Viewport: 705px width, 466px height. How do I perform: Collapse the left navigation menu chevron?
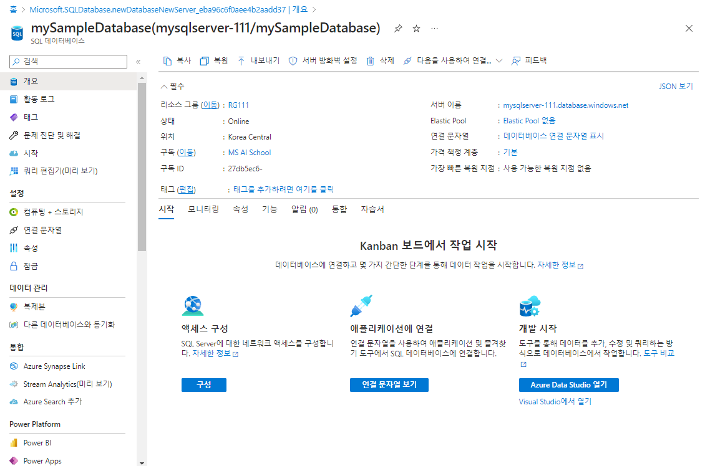pyautogui.click(x=138, y=62)
